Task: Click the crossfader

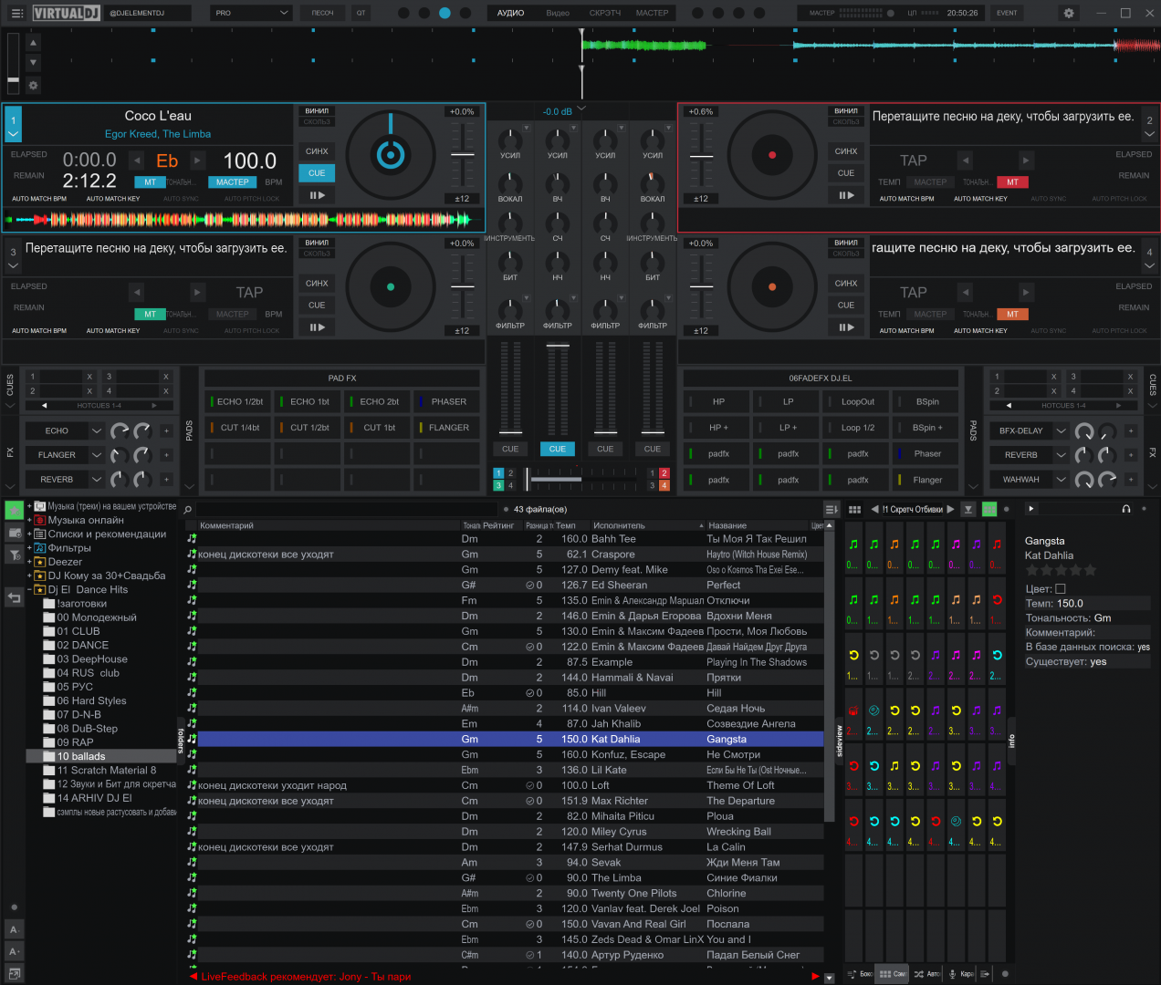Action: pyautogui.click(x=581, y=478)
